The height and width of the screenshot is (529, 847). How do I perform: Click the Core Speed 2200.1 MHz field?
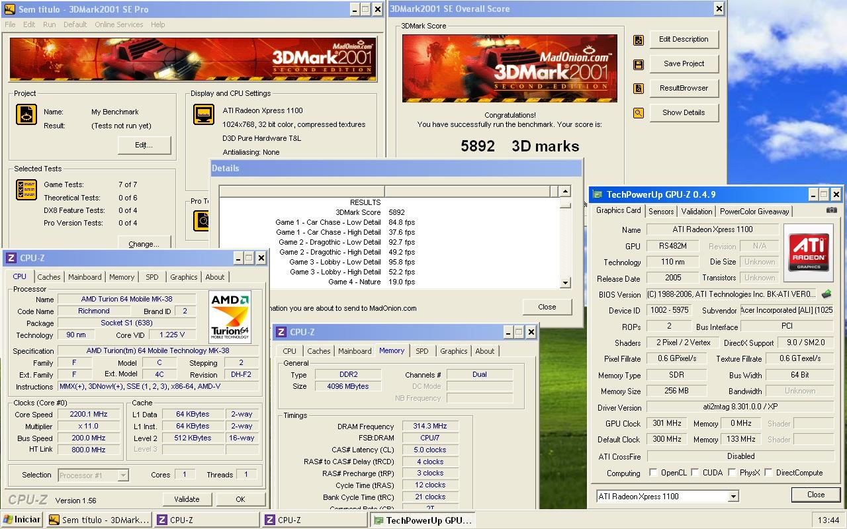(x=89, y=415)
